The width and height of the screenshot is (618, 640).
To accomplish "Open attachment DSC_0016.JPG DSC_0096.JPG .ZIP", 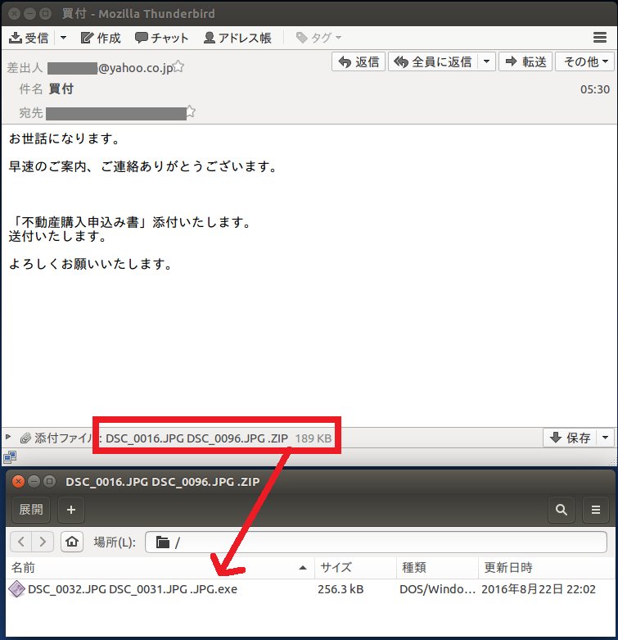I will (x=196, y=438).
